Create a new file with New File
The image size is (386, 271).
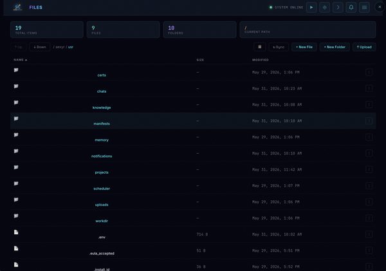click(x=304, y=47)
